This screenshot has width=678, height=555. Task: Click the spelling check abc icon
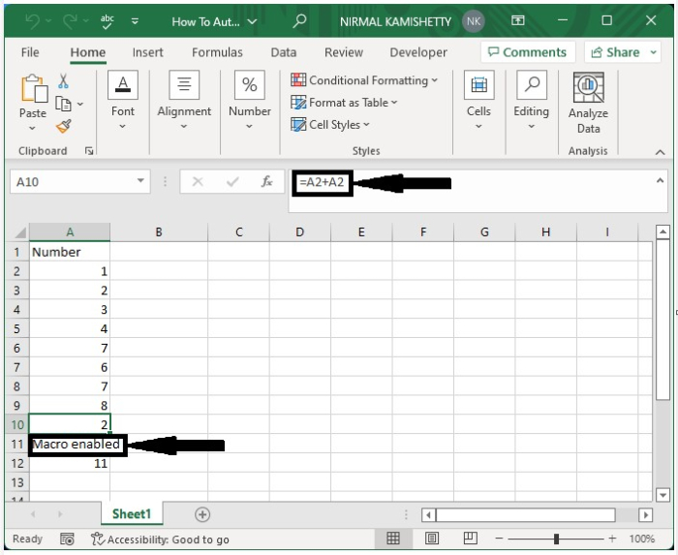[107, 21]
